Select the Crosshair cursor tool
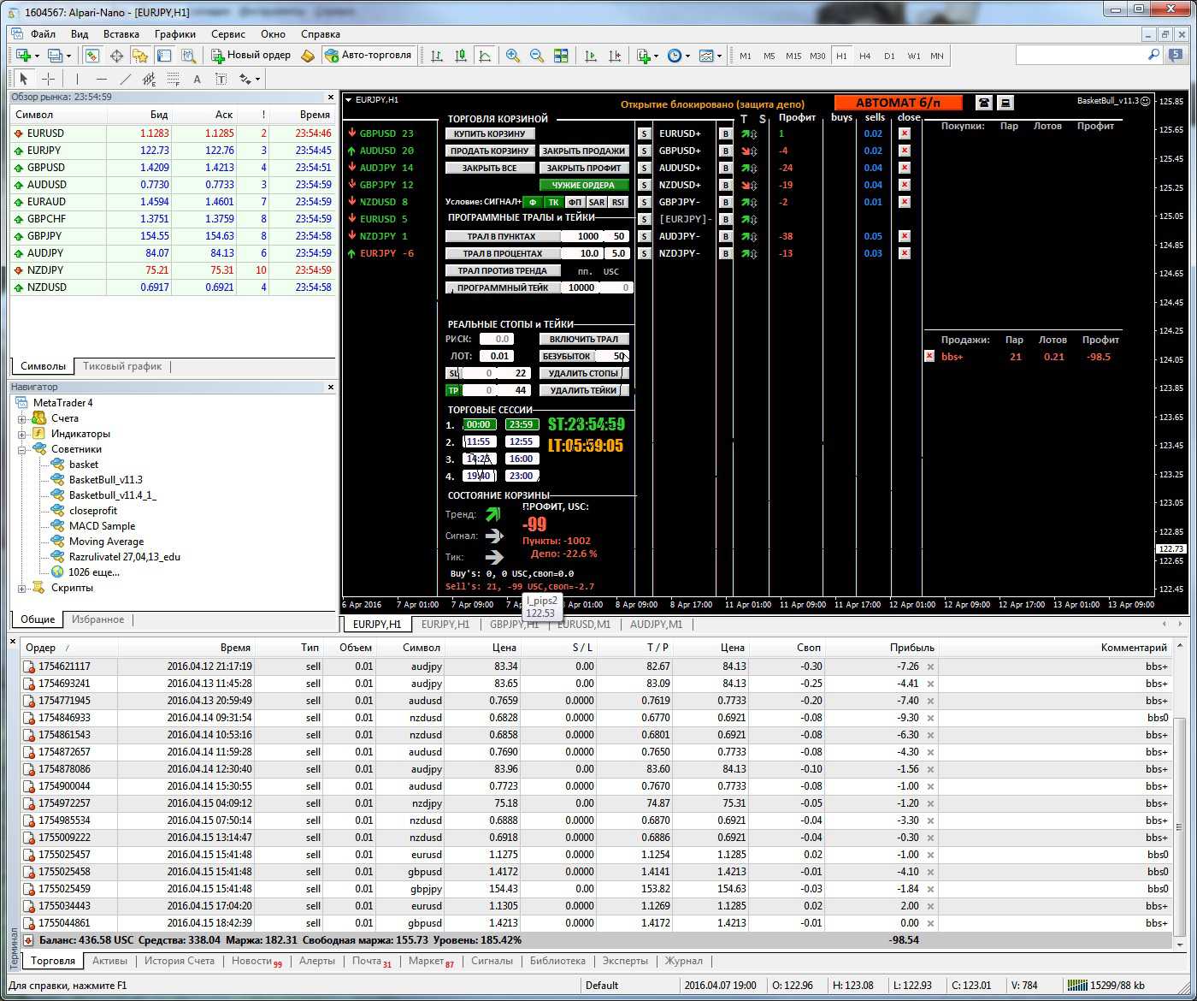This screenshot has width=1197, height=1001. pos(49,79)
